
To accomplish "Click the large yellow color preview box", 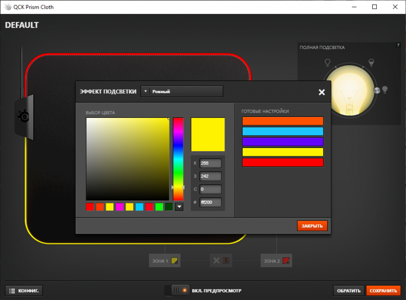I will coord(208,135).
